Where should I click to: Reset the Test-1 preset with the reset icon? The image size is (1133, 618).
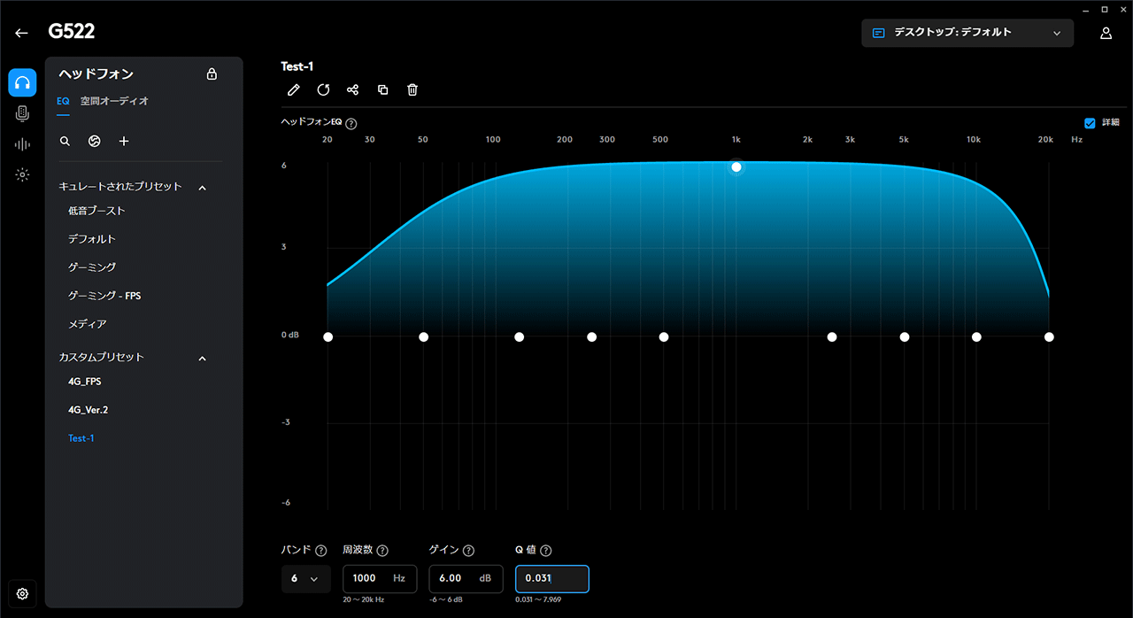coord(323,89)
